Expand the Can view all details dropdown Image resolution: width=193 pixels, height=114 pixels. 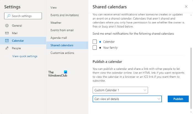pyautogui.click(x=127, y=99)
